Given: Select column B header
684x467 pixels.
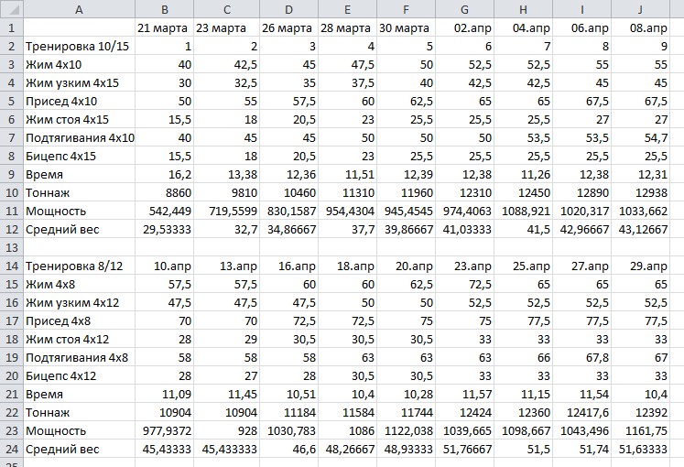Looking at the screenshot, I should (165, 8).
